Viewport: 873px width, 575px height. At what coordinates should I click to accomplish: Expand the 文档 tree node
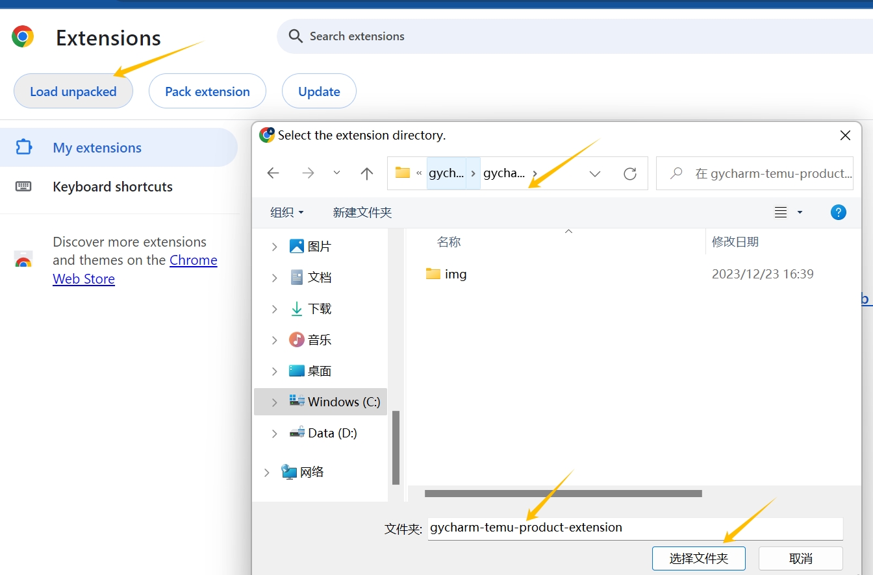(274, 278)
